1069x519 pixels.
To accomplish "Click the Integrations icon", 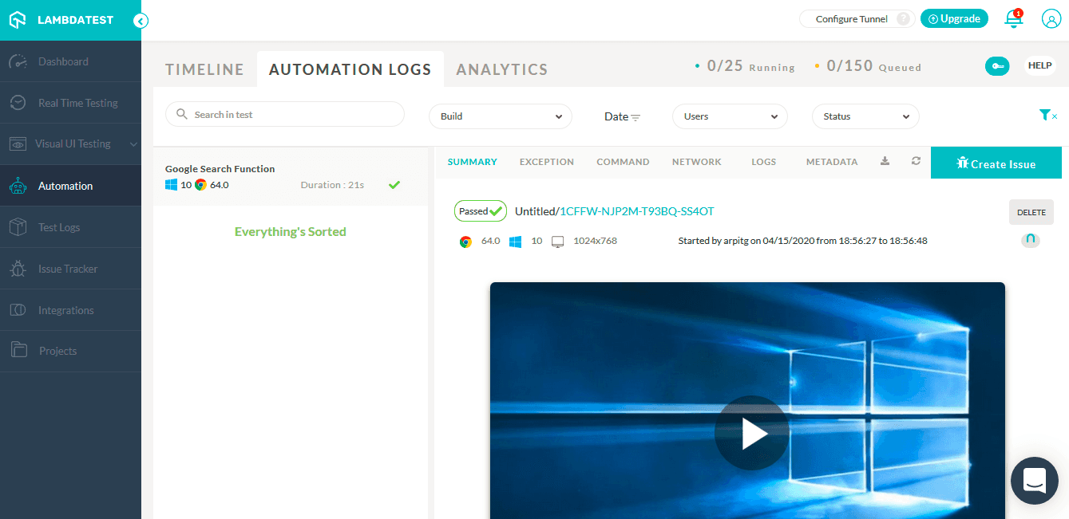I will [x=18, y=310].
